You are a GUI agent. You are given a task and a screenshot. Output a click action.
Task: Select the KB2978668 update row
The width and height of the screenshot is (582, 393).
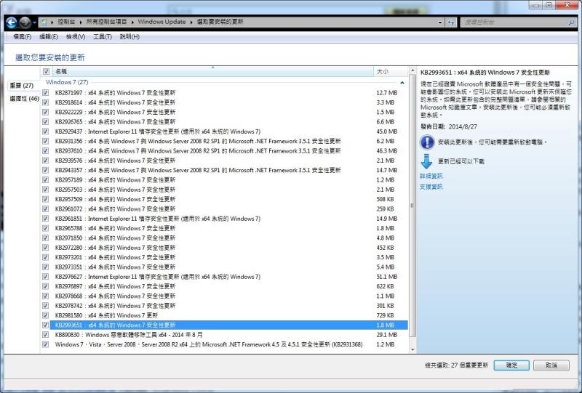pos(224,296)
